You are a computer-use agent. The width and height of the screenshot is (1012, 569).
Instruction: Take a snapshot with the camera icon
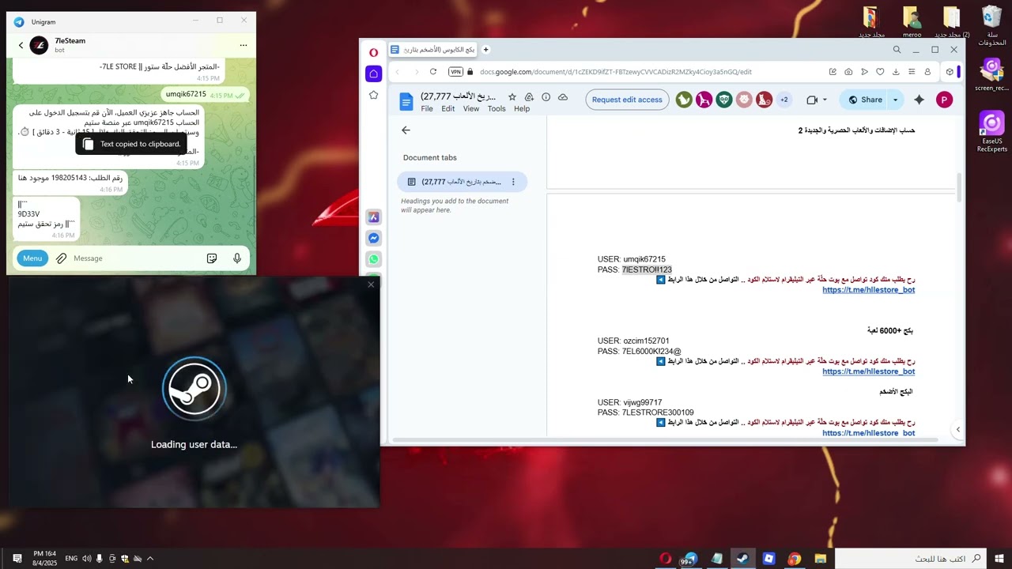[848, 72]
